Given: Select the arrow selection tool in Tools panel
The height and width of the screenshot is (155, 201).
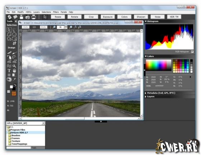Looking at the screenshot, I should [9, 29].
